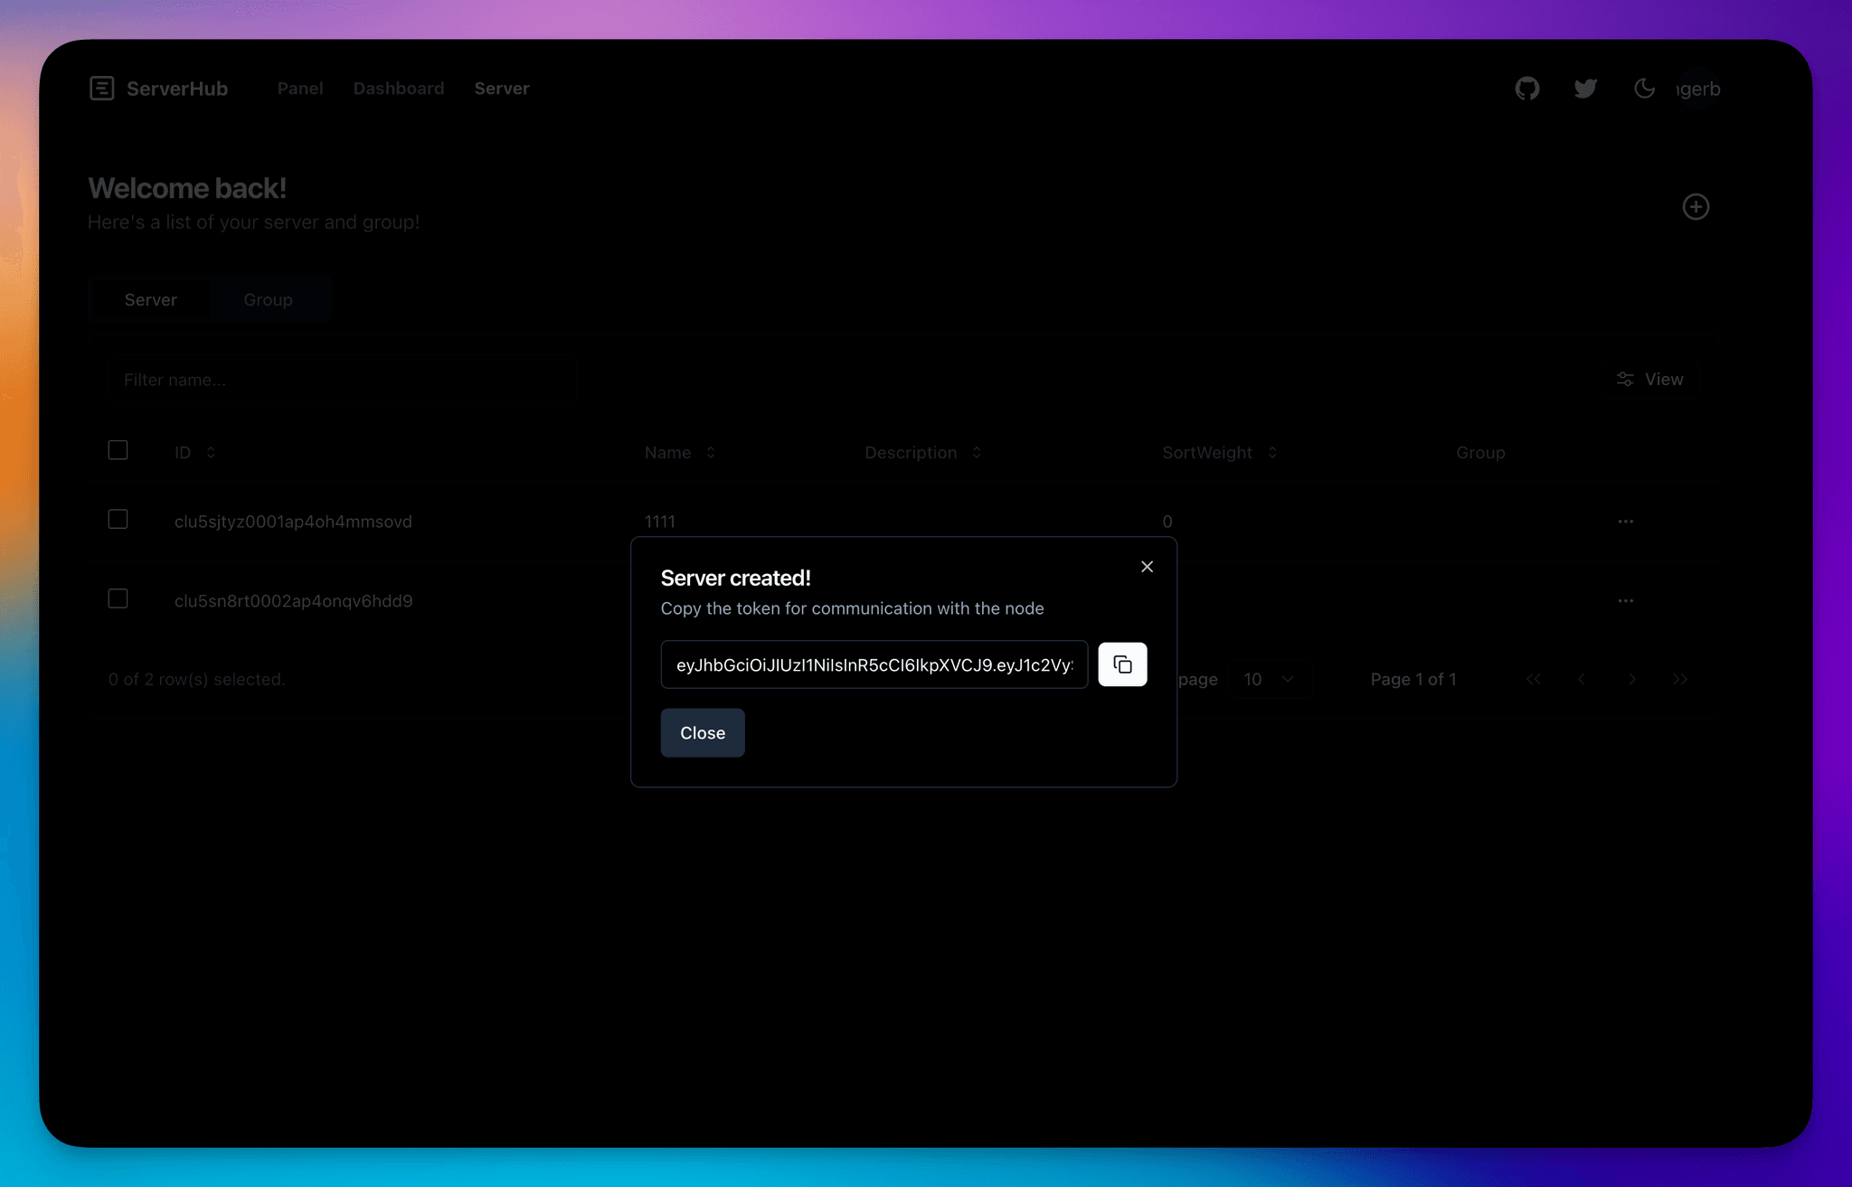Viewport: 1852px width, 1187px height.
Task: Toggle checkbox for clu5sjtyz0001ap4oh4mmsovd row
Action: coord(118,521)
